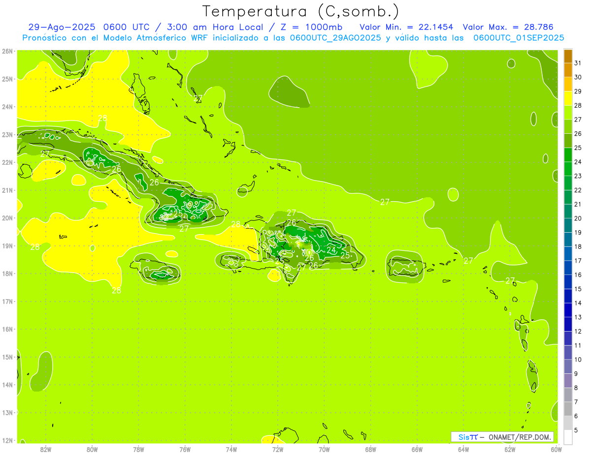Image resolution: width=591 pixels, height=456 pixels.
Task: Click '0600UTC_29AGO2025' initialization time text
Action: pyautogui.click(x=335, y=38)
